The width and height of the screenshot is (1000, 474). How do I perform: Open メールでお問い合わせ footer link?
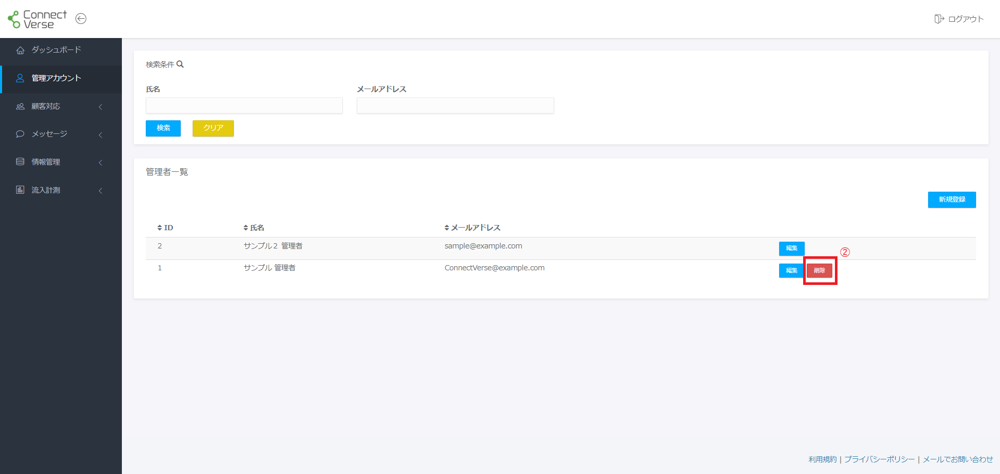tap(958, 459)
